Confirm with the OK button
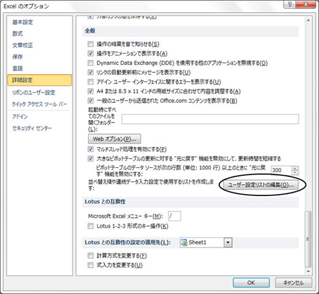 [x=251, y=283]
